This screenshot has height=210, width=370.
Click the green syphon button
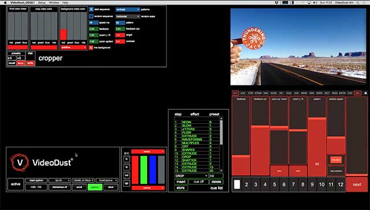tap(95, 187)
